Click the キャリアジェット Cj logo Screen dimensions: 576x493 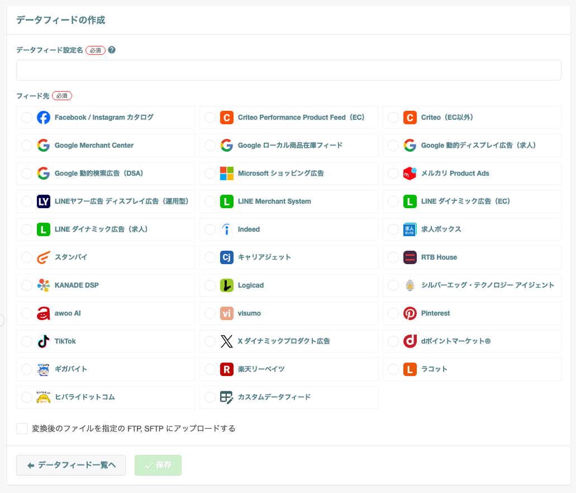click(x=227, y=257)
